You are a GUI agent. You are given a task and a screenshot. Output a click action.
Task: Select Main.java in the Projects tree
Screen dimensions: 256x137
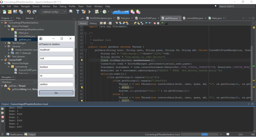coord(23,33)
